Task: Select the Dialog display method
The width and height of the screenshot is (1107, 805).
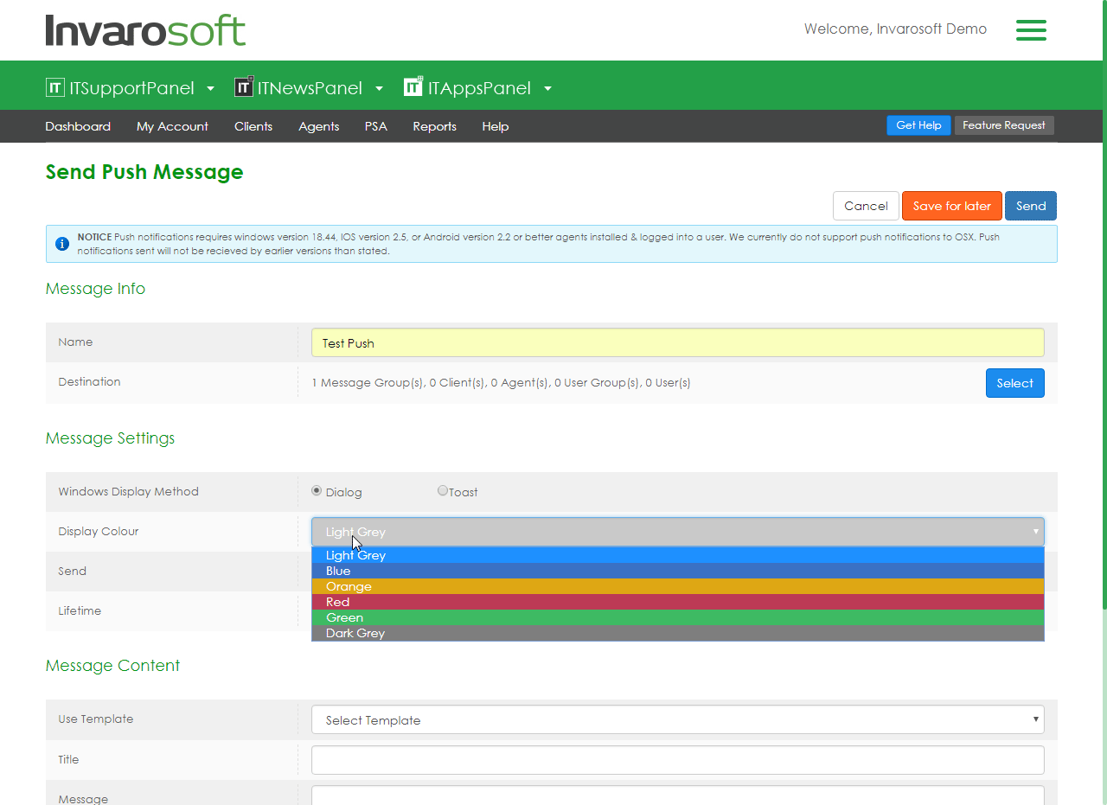Action: coord(317,491)
